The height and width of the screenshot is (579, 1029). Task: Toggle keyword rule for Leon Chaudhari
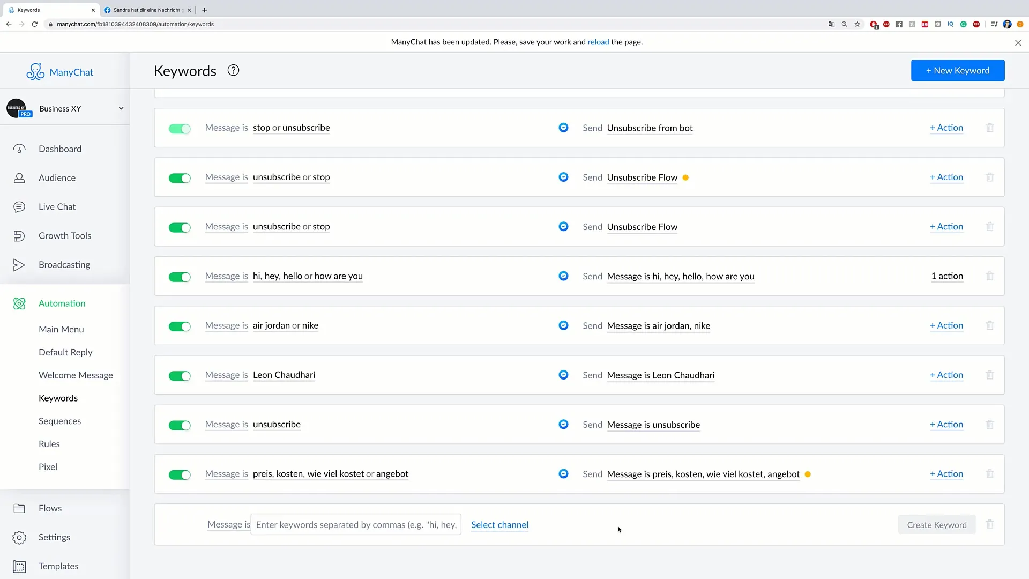coord(180,375)
